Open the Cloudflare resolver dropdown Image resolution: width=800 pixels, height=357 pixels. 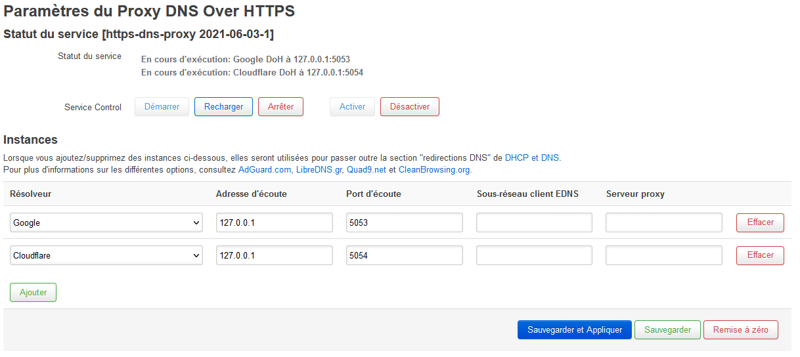click(x=106, y=255)
